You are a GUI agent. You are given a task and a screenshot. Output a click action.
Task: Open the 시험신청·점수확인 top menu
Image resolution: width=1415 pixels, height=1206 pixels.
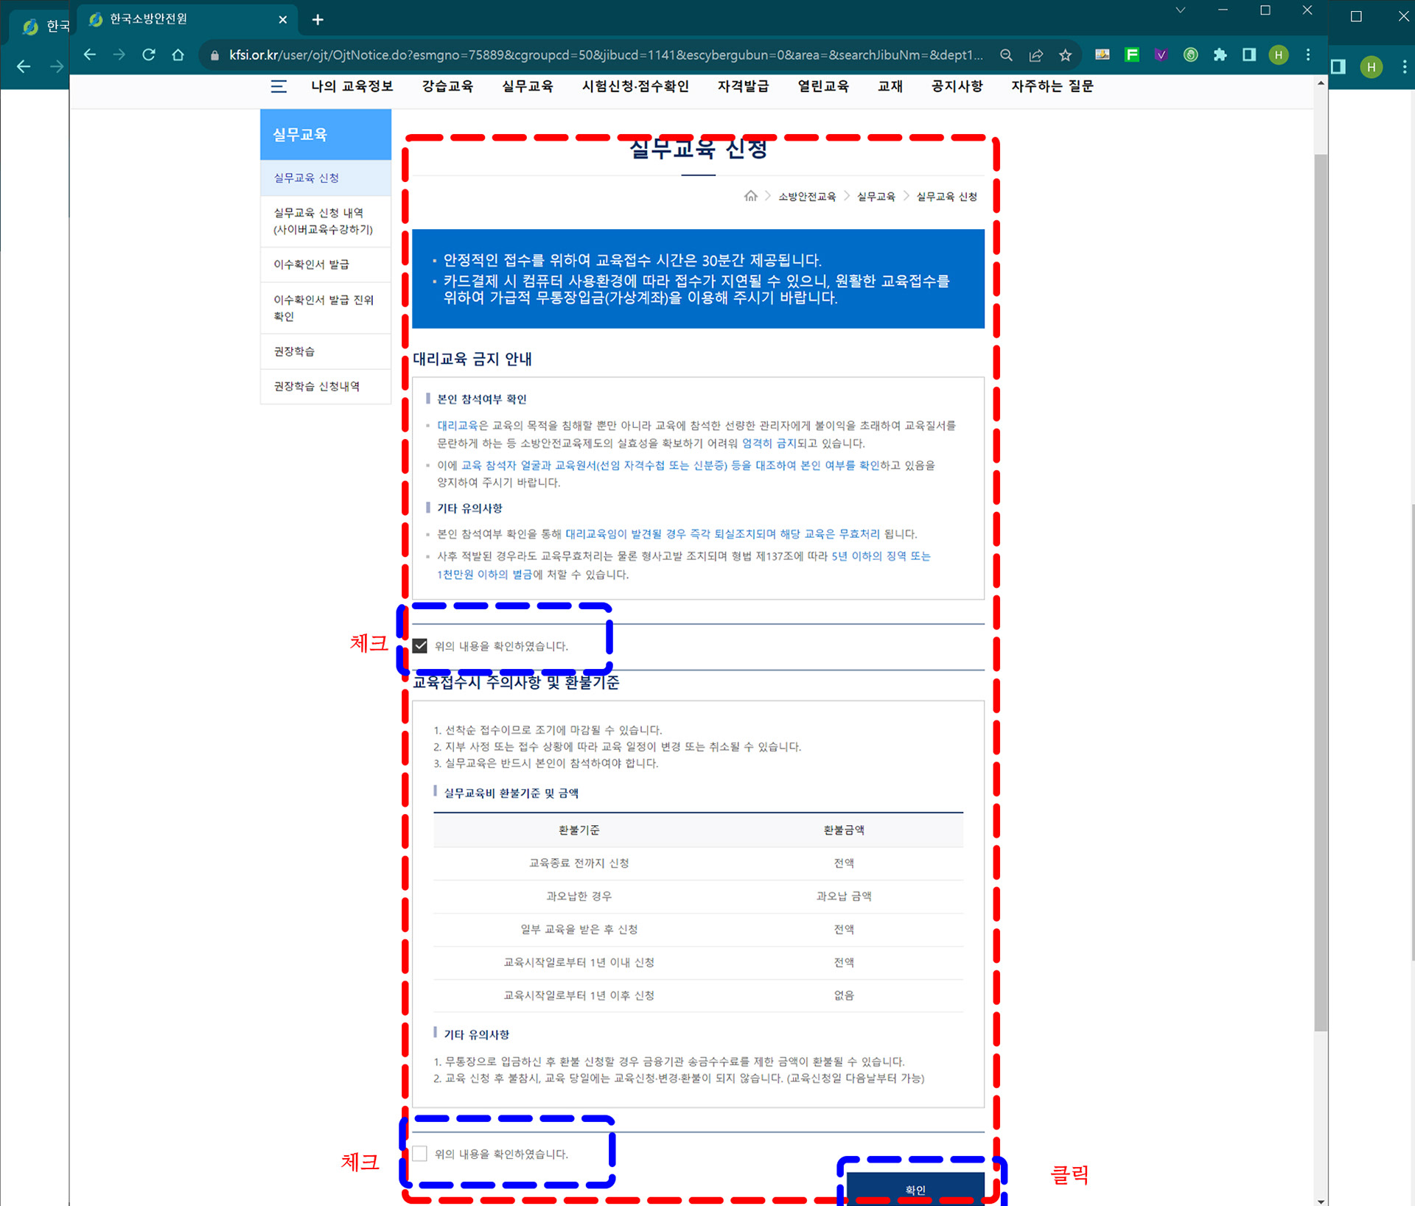635,86
